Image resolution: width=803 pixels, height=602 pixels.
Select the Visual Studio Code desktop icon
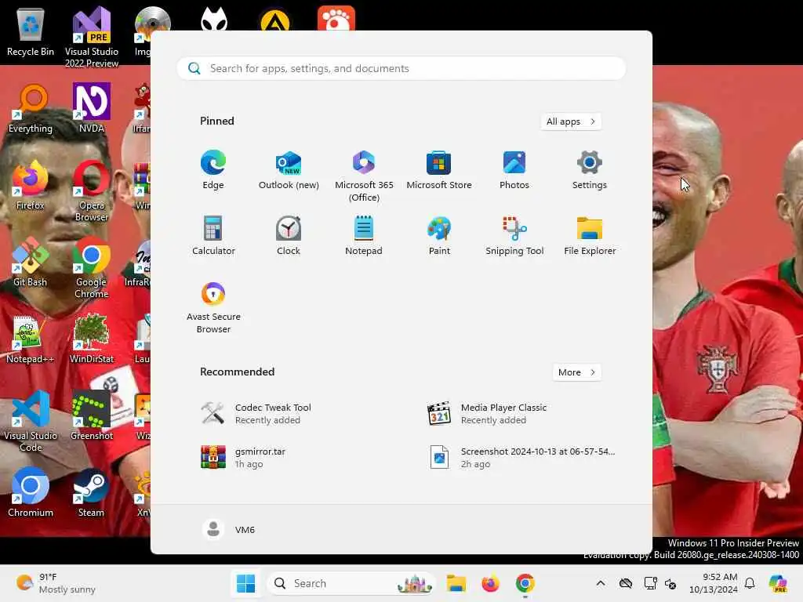[x=31, y=421]
